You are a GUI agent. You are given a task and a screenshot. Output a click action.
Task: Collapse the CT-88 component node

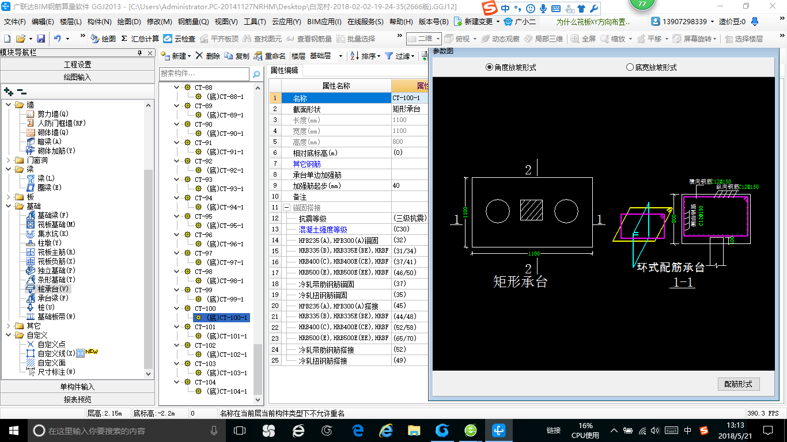point(177,87)
